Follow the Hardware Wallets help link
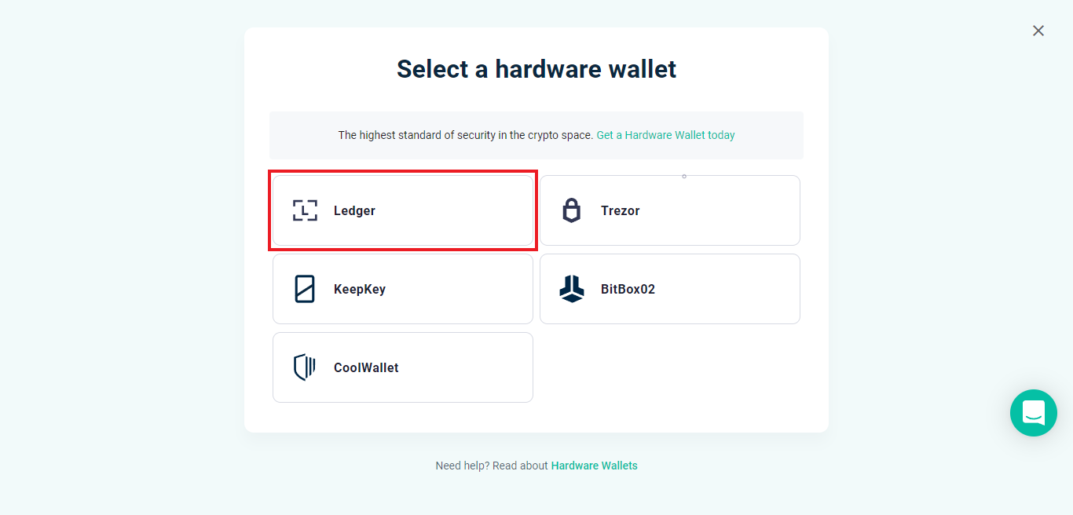Viewport: 1073px width, 515px height. click(594, 466)
